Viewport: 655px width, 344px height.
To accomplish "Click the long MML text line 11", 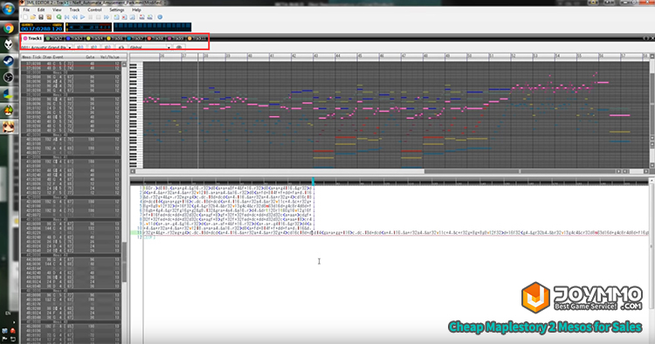I will pos(396,232).
